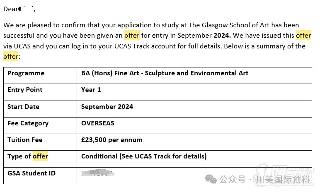Click "The Glasgow School of Art" text

(x=227, y=25)
